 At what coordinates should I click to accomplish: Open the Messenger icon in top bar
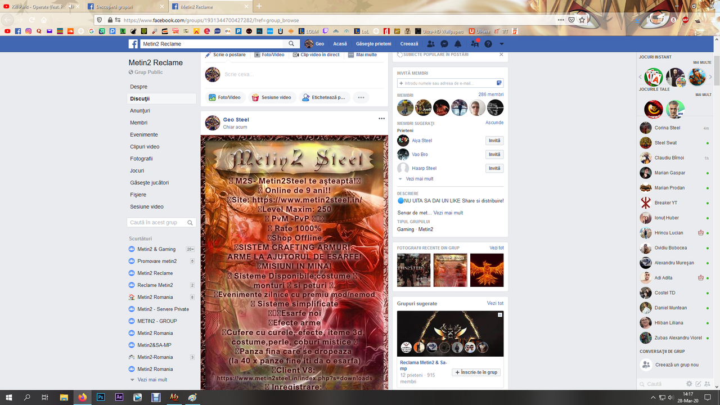click(444, 44)
